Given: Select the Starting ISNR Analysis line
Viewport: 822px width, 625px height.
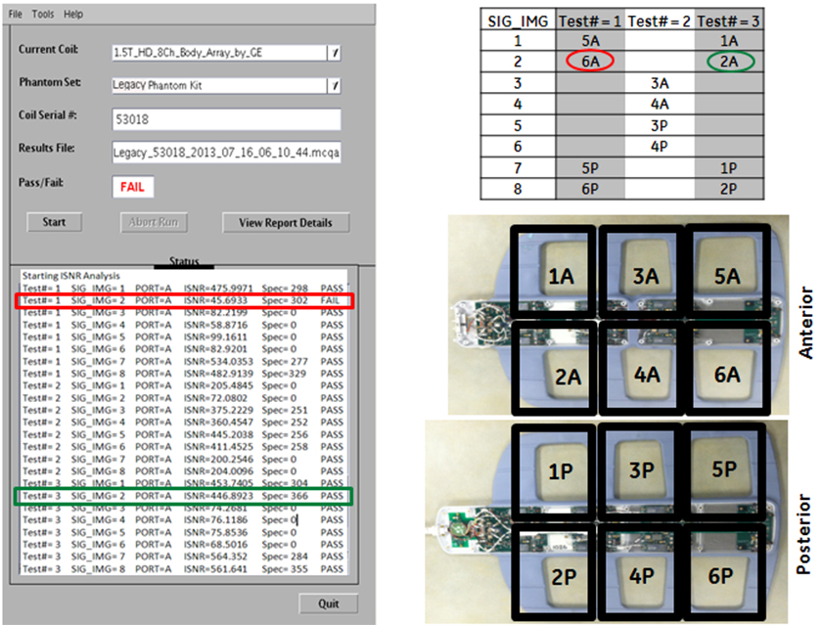Looking at the screenshot, I should pos(70,278).
